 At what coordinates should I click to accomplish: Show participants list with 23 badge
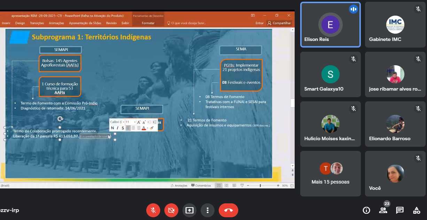pyautogui.click(x=383, y=210)
